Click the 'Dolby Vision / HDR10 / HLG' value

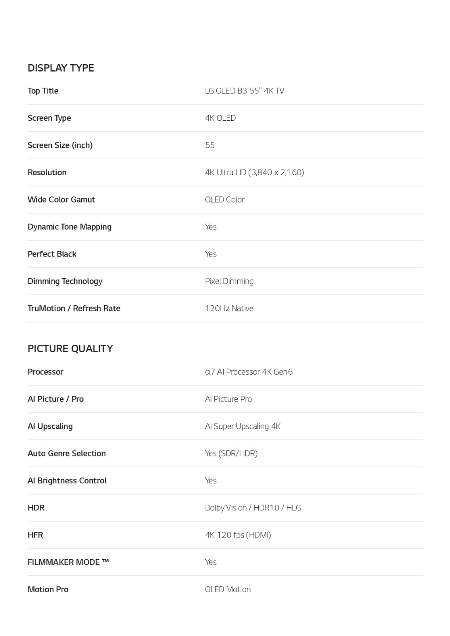point(253,508)
